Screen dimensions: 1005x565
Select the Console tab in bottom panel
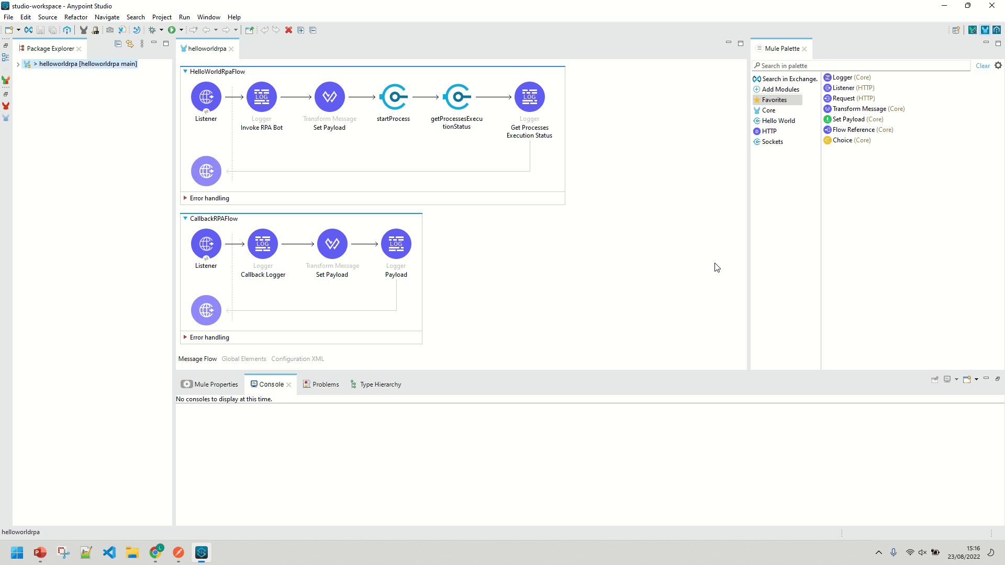point(271,383)
